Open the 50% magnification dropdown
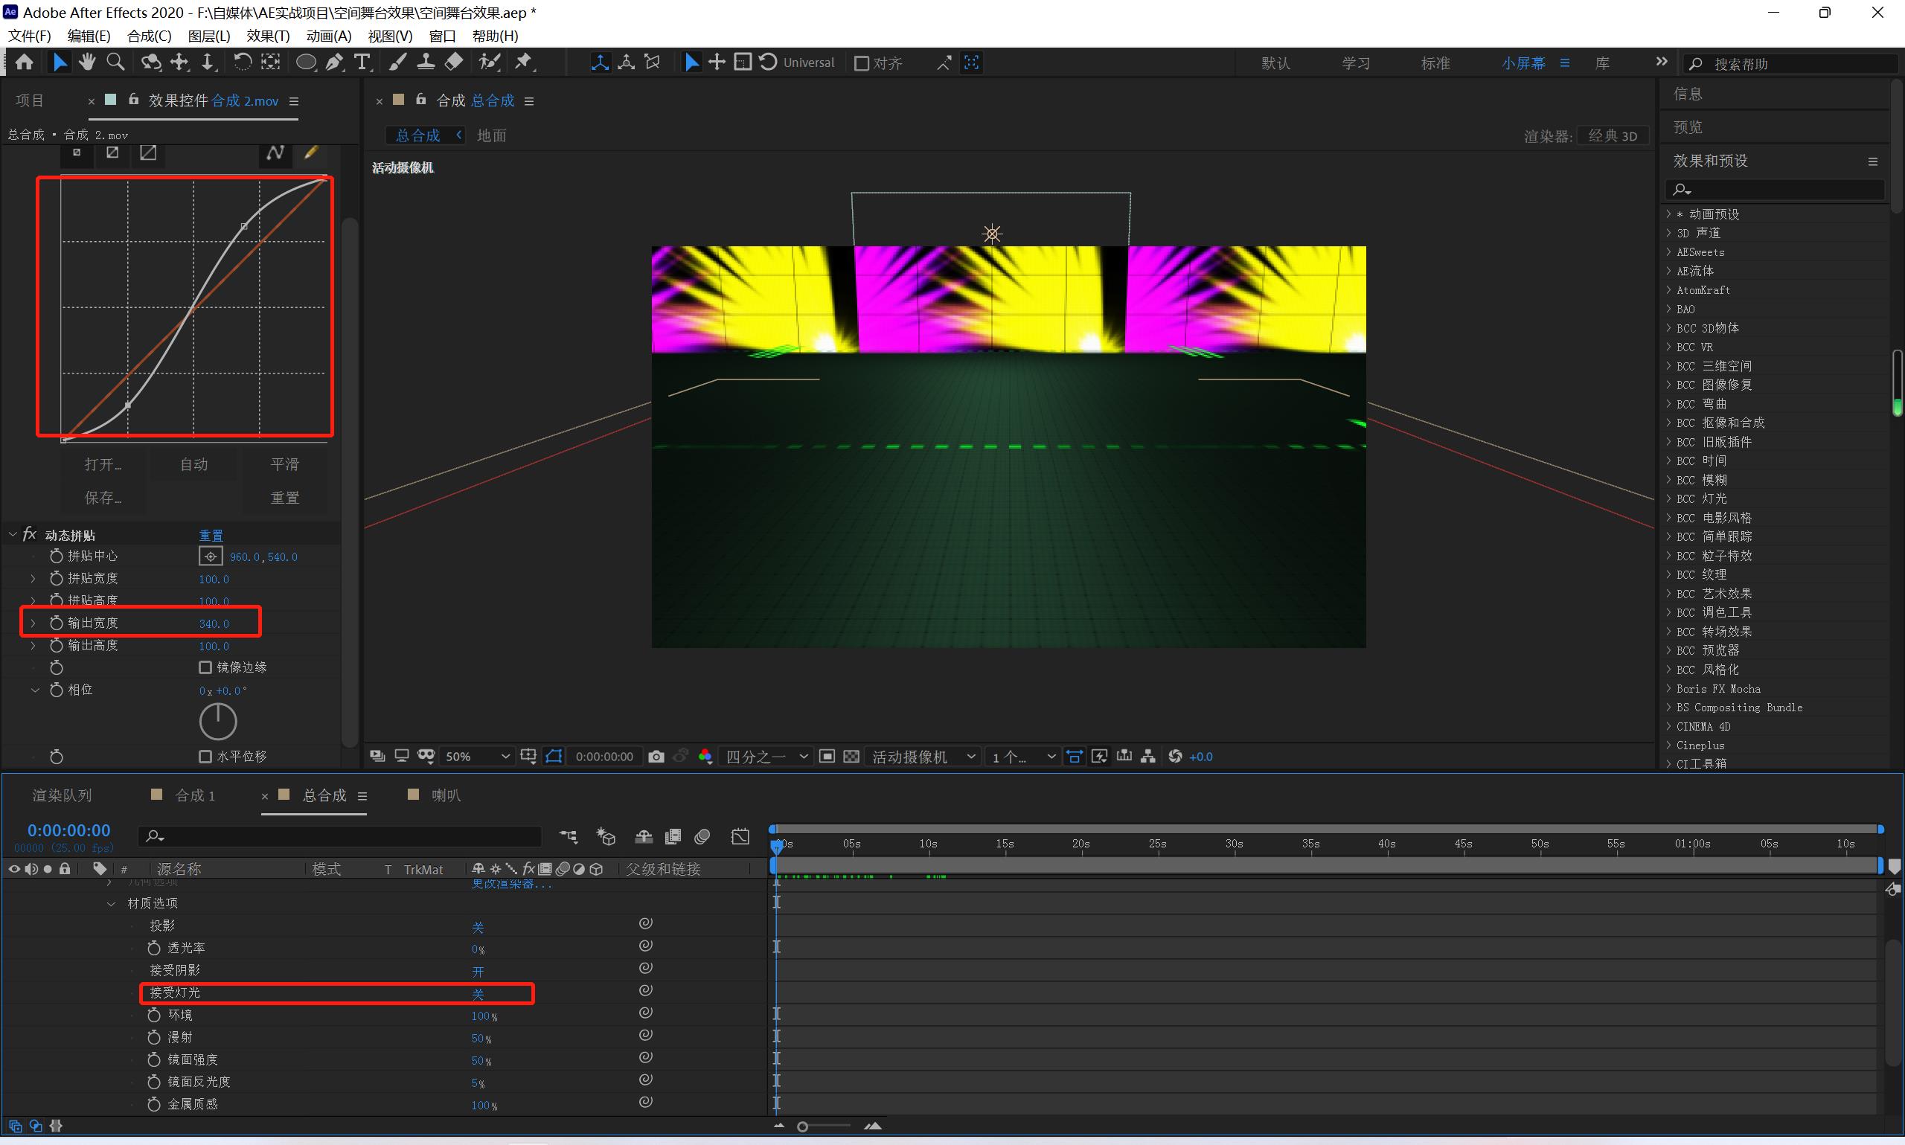The height and width of the screenshot is (1145, 1905). tap(477, 757)
